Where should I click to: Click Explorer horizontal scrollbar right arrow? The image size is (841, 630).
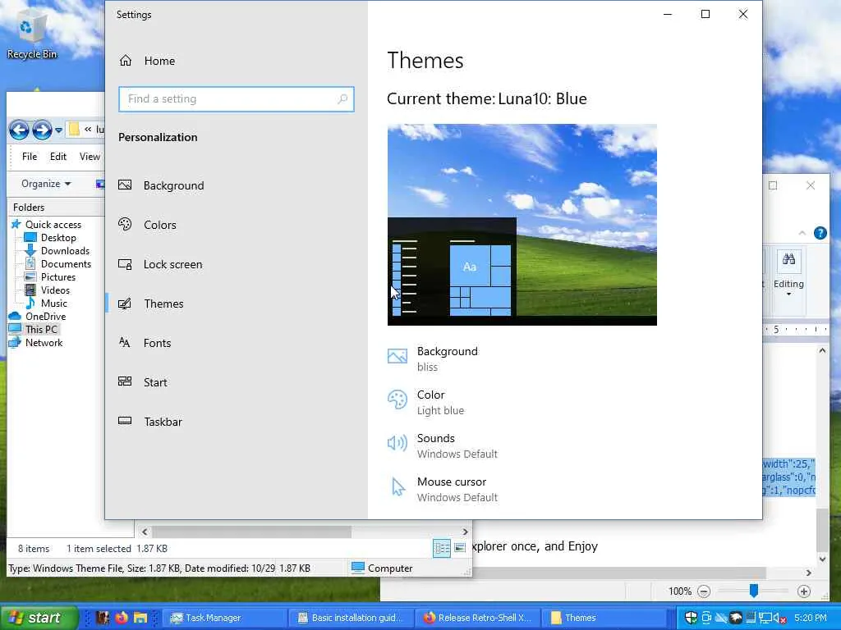(x=465, y=532)
